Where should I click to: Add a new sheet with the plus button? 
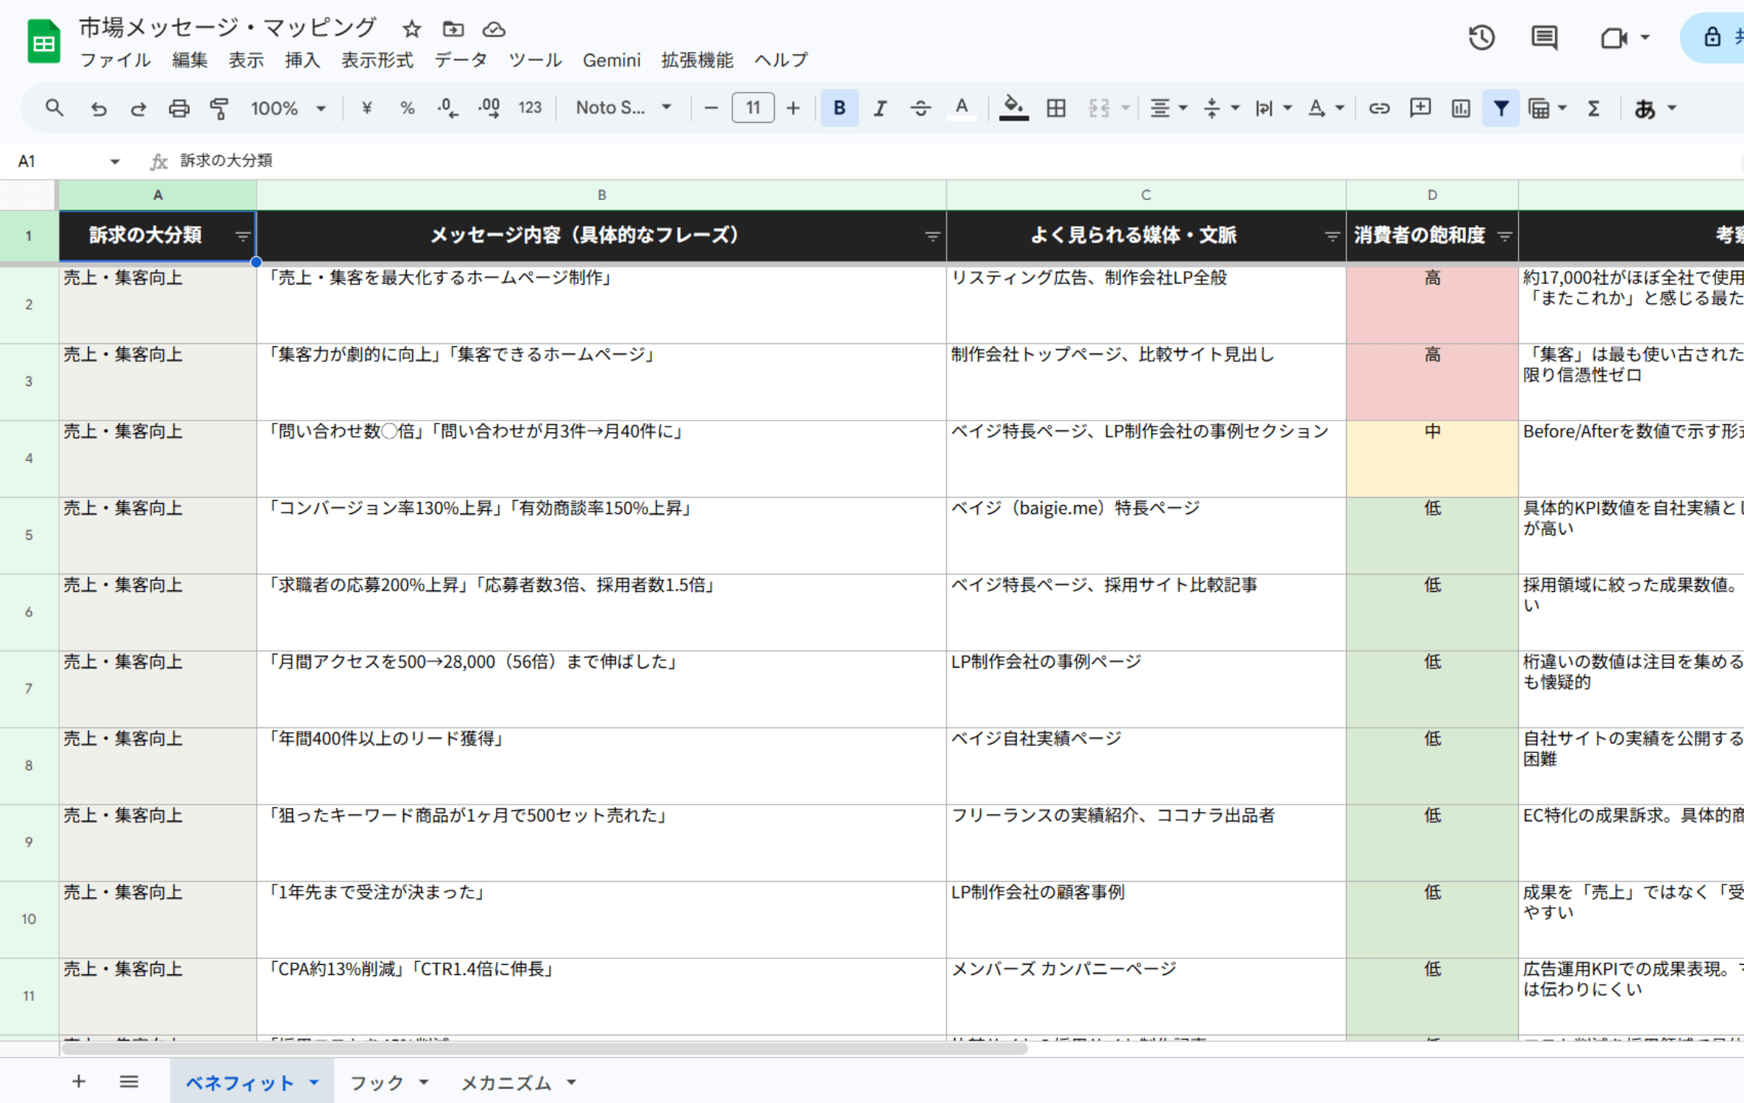coord(78,1081)
